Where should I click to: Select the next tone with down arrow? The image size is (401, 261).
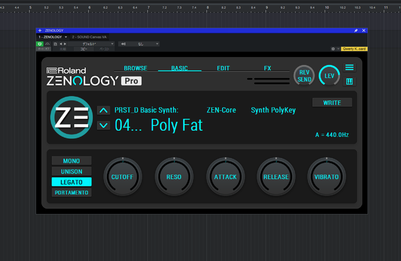tap(103, 125)
